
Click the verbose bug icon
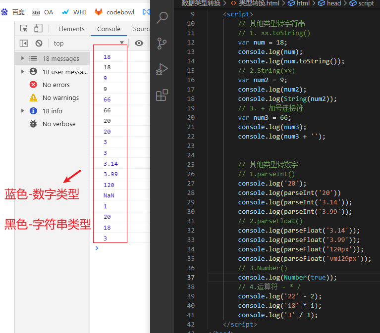click(x=33, y=124)
